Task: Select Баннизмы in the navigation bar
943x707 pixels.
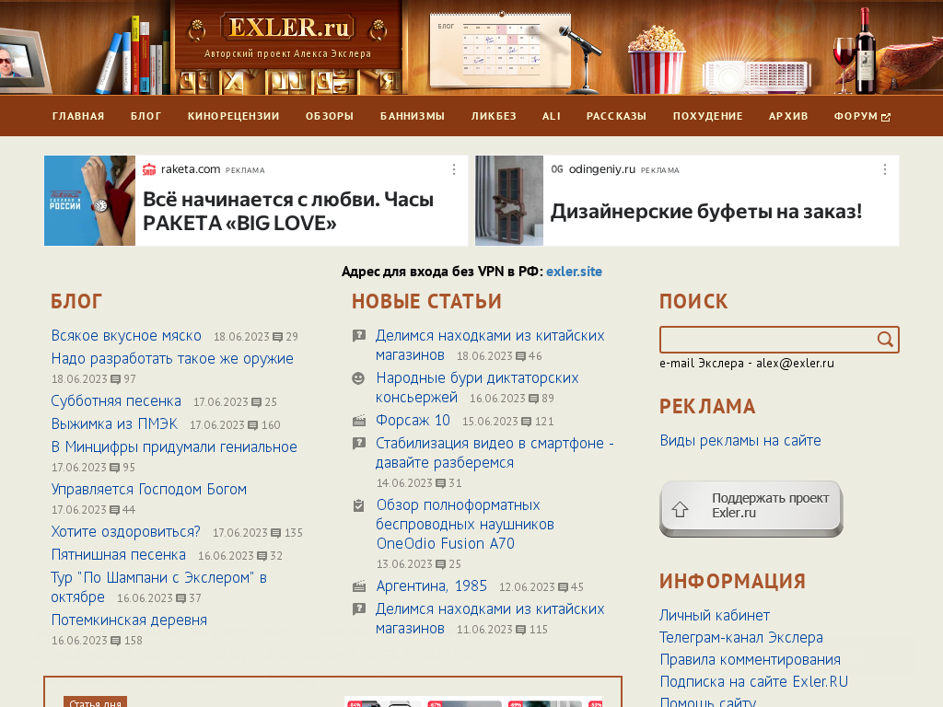Action: (413, 116)
